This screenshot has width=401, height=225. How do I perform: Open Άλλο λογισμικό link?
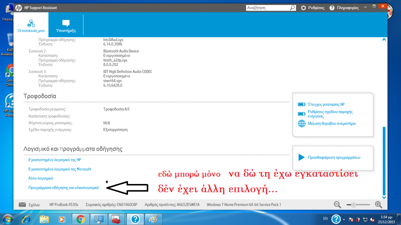[41, 178]
